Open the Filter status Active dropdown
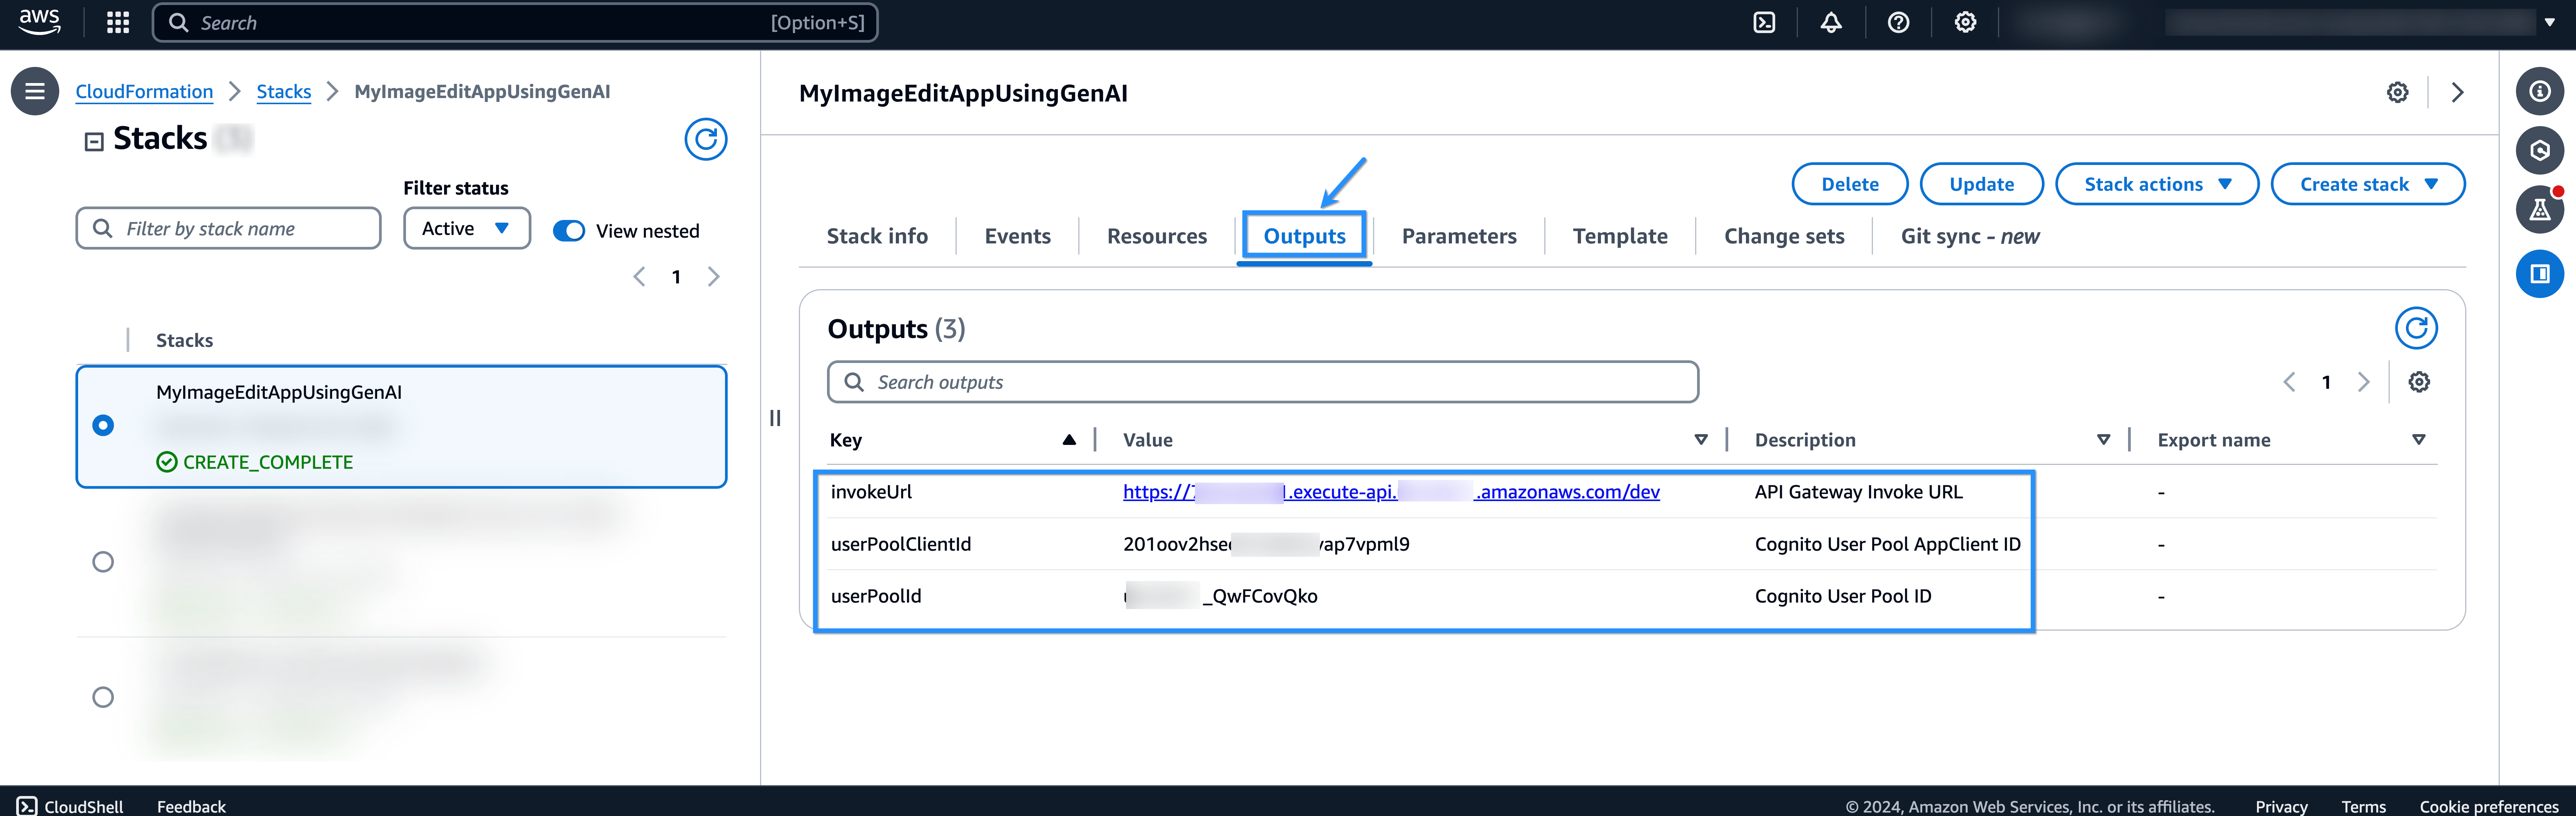 pos(466,229)
